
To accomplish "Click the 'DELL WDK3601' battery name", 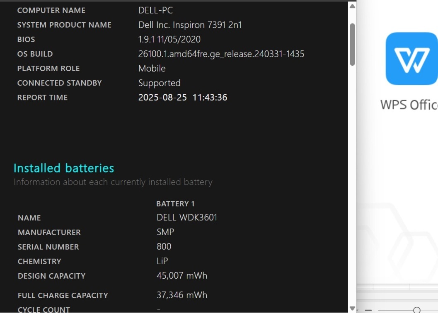I will pos(187,217).
